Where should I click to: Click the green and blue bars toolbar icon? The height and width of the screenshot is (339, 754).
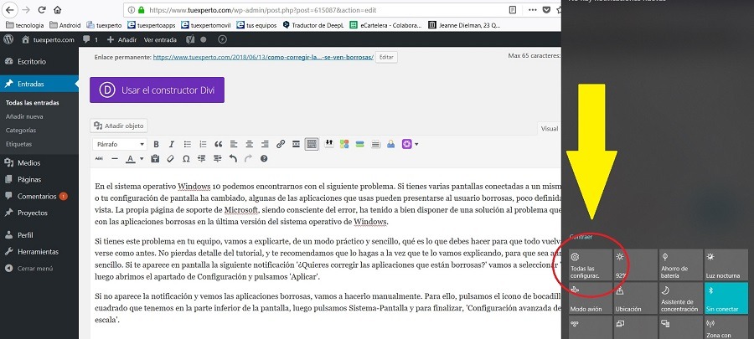(x=359, y=144)
